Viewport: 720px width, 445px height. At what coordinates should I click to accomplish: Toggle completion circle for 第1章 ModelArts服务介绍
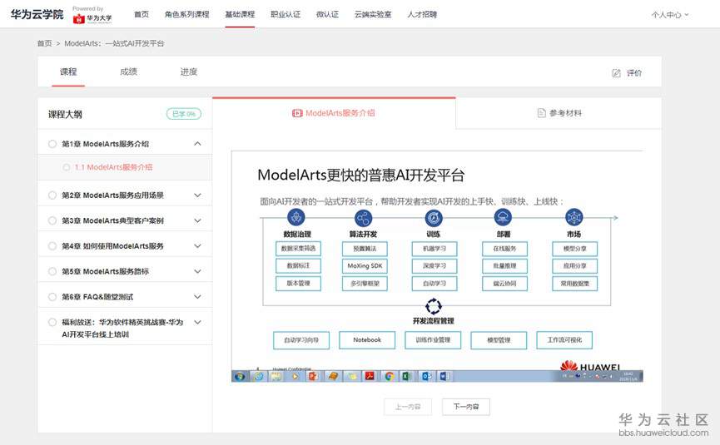tap(52, 144)
